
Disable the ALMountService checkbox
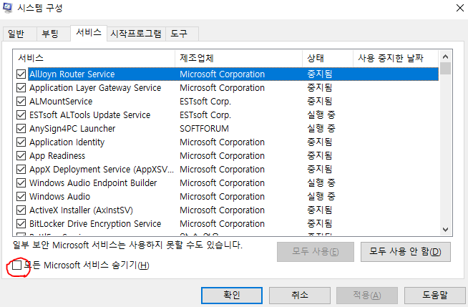click(x=21, y=101)
